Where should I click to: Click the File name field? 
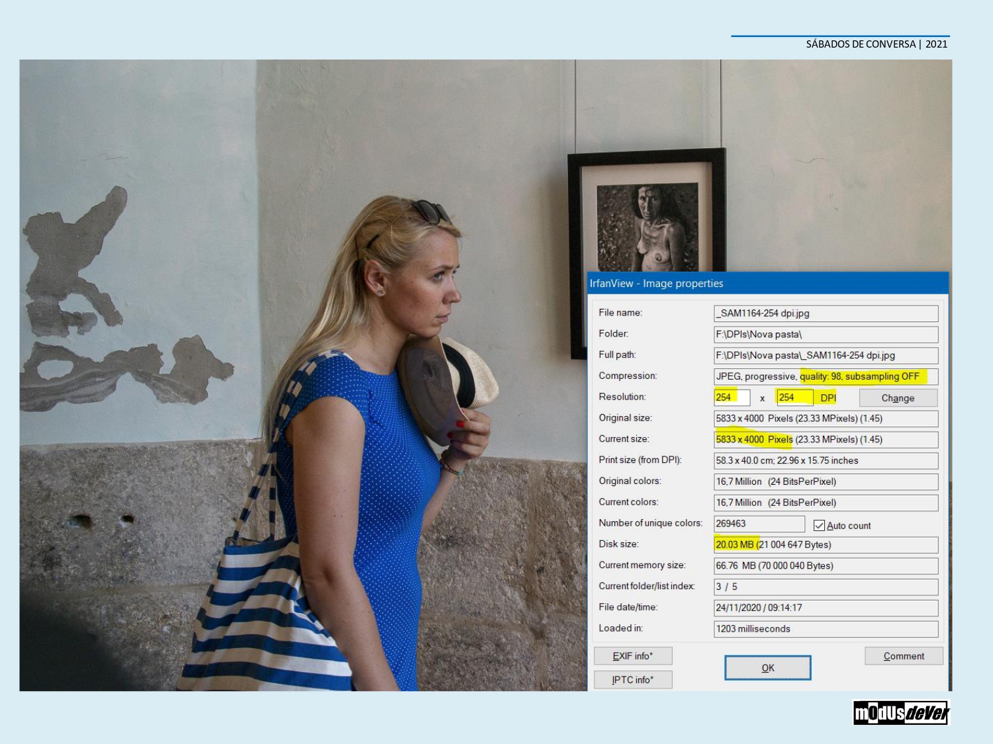(x=826, y=313)
